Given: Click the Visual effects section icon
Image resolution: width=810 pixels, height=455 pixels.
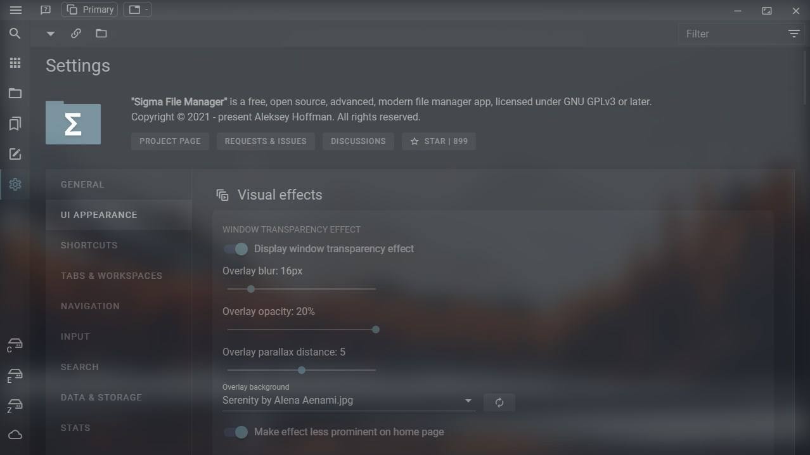Looking at the screenshot, I should tap(222, 195).
